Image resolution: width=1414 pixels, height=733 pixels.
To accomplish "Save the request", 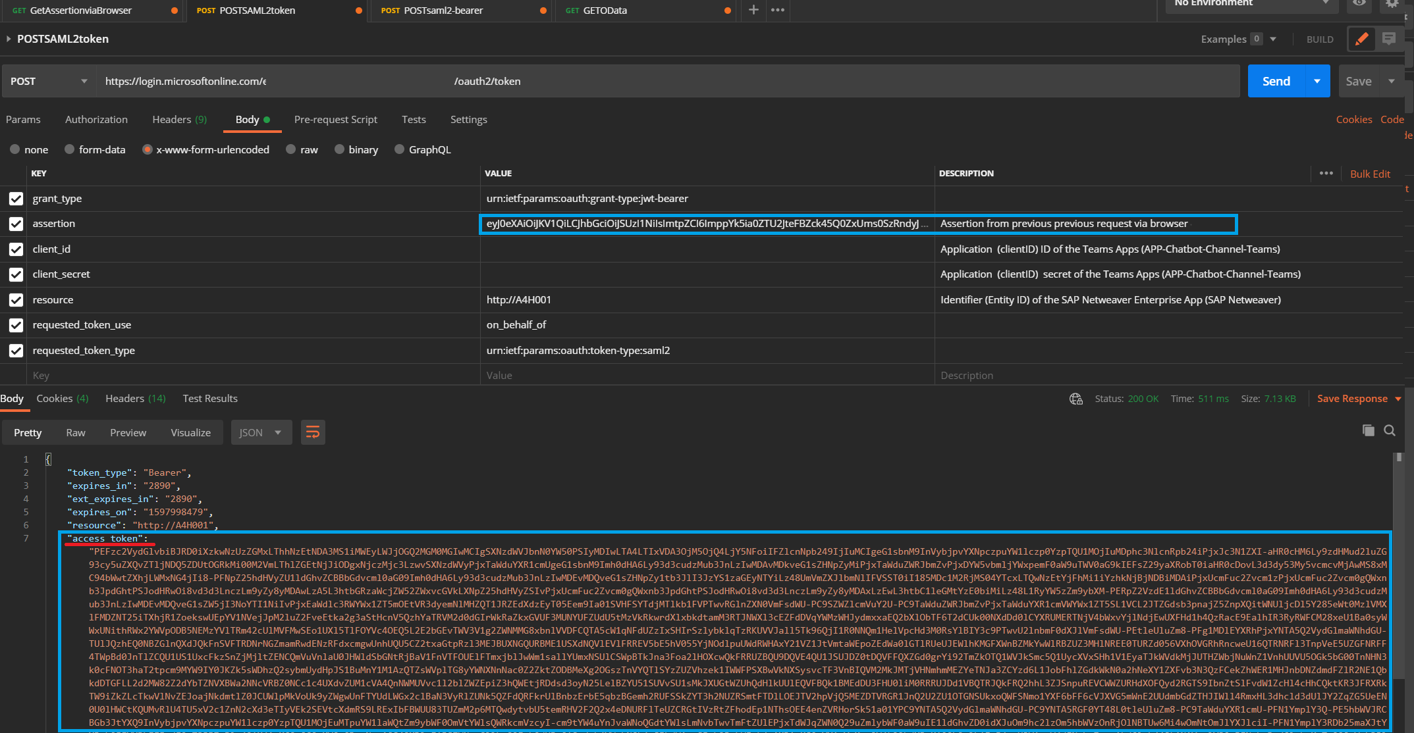I will pos(1359,81).
